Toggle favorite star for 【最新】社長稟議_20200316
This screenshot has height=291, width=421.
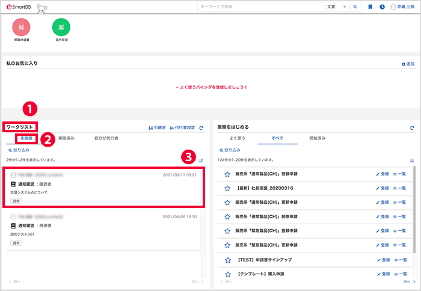227,188
